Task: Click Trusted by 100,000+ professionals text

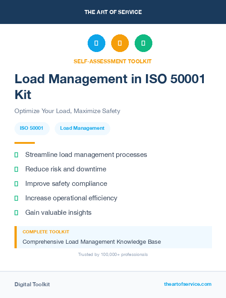Action: pyautogui.click(x=113, y=255)
